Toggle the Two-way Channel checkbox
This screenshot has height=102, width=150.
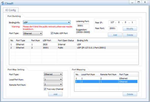coord(45,89)
